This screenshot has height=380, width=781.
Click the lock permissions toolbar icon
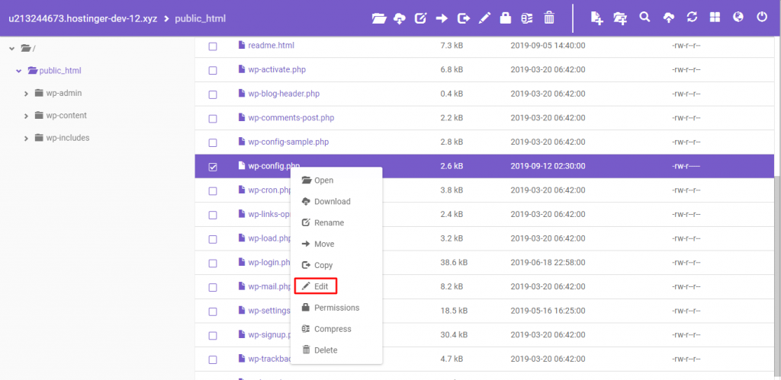pyautogui.click(x=505, y=18)
